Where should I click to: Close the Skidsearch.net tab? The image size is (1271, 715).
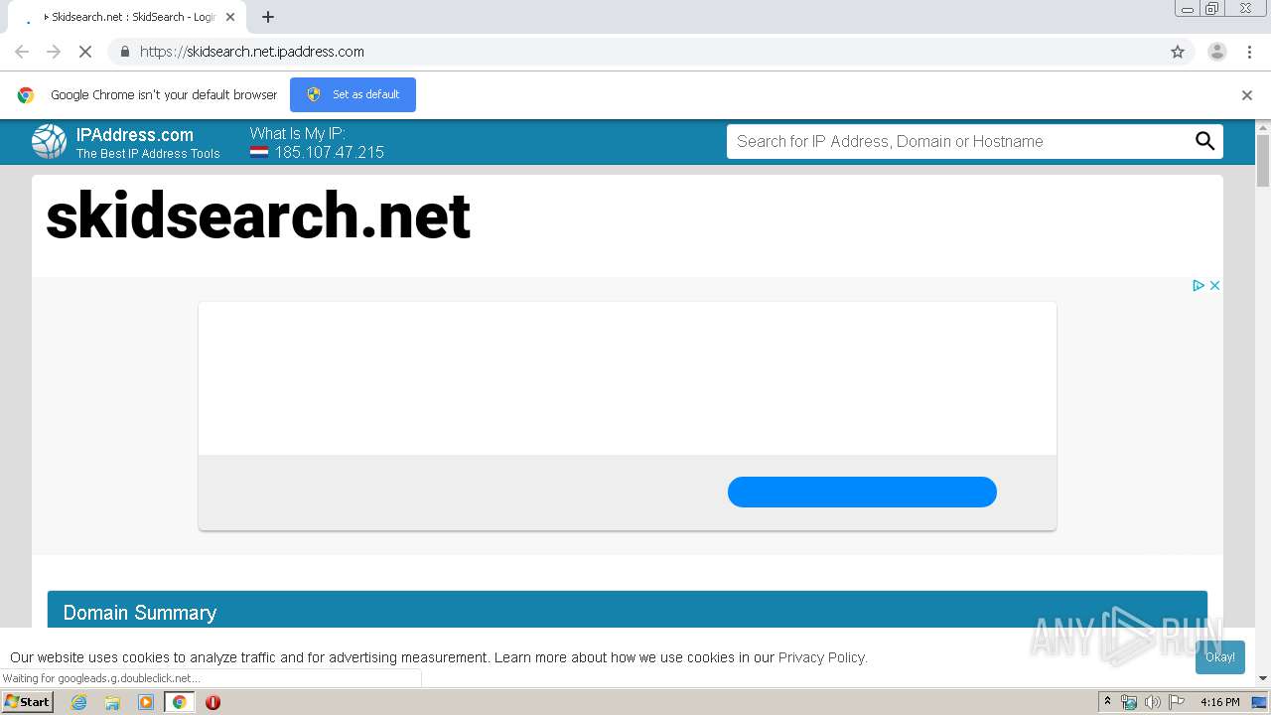point(229,17)
